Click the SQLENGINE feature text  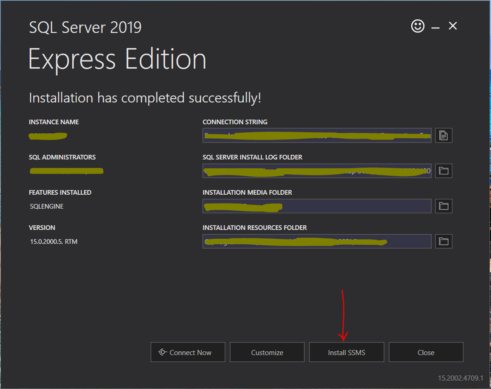click(x=46, y=207)
